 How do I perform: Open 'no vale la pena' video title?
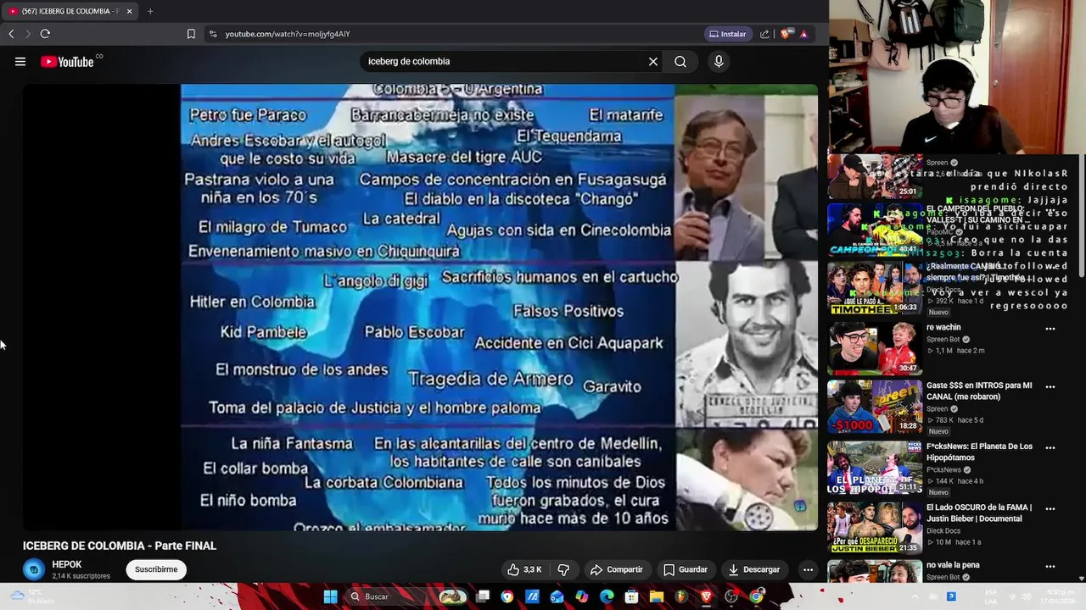coord(953,564)
